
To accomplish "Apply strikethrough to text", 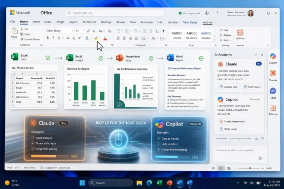I will pyautogui.click(x=68, y=38).
